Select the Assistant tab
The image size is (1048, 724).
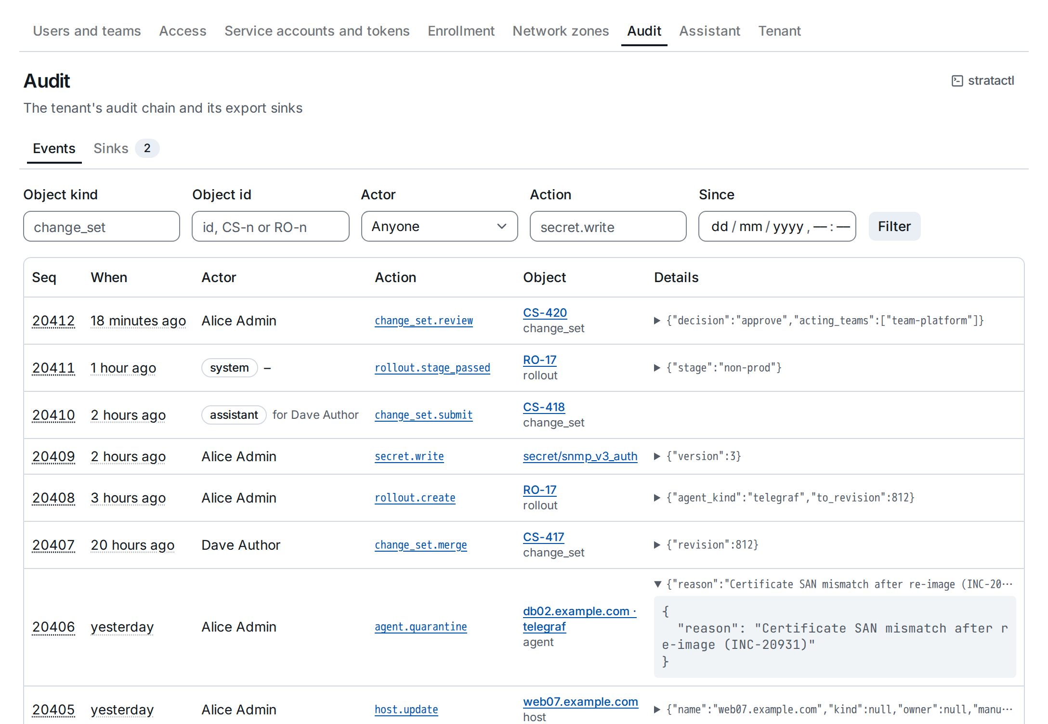709,31
